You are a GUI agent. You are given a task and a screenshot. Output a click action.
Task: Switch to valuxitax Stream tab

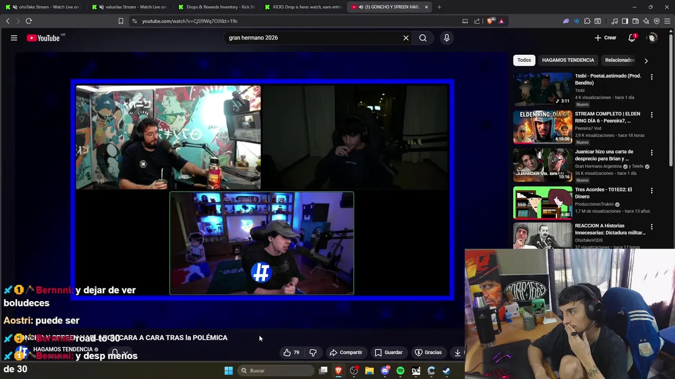tap(129, 7)
